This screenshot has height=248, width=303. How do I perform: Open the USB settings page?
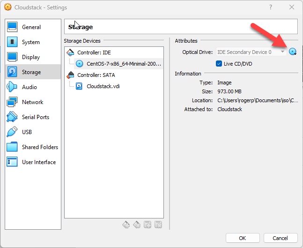tap(27, 132)
